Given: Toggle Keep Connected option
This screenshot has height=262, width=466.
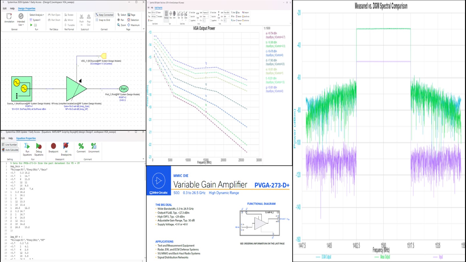Looking at the screenshot, I should coord(104,15).
